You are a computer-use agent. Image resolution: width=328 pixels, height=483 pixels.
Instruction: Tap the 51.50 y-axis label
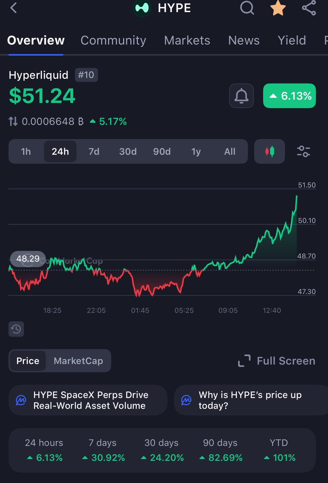click(307, 185)
